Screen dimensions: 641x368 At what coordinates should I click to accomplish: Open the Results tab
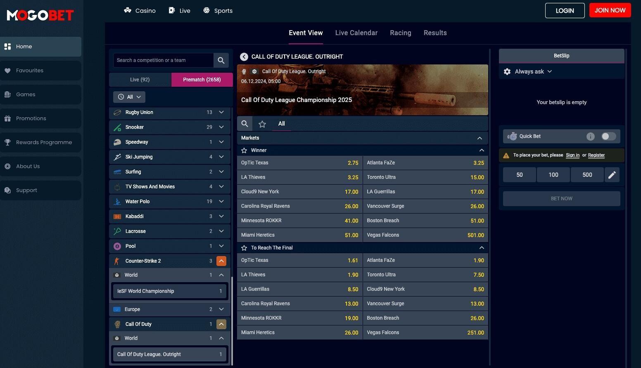click(x=435, y=33)
